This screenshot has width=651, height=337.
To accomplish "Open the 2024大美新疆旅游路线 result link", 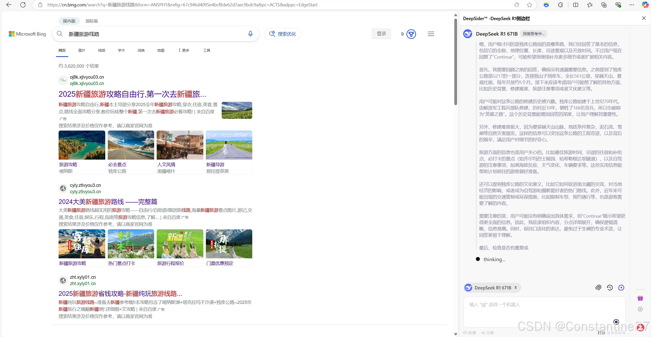I will [108, 202].
